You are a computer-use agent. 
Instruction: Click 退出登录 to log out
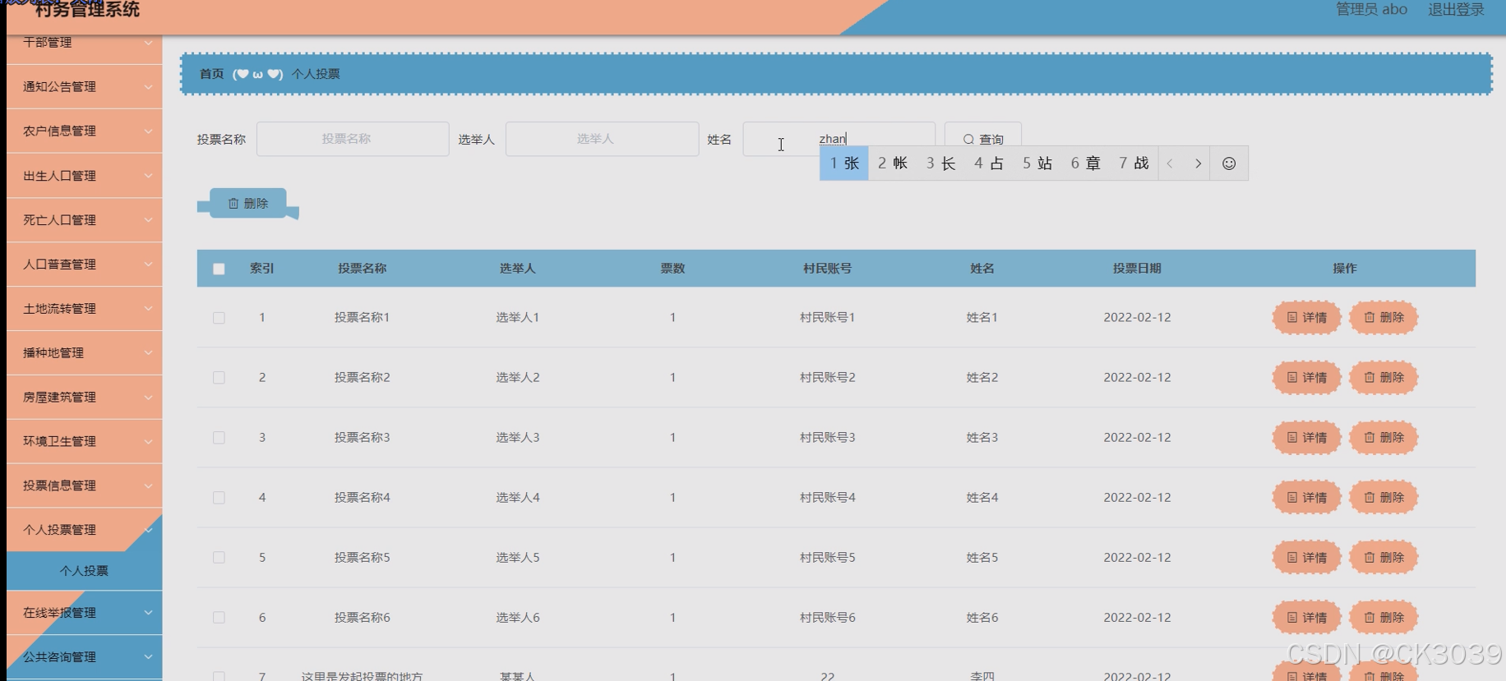[1456, 10]
